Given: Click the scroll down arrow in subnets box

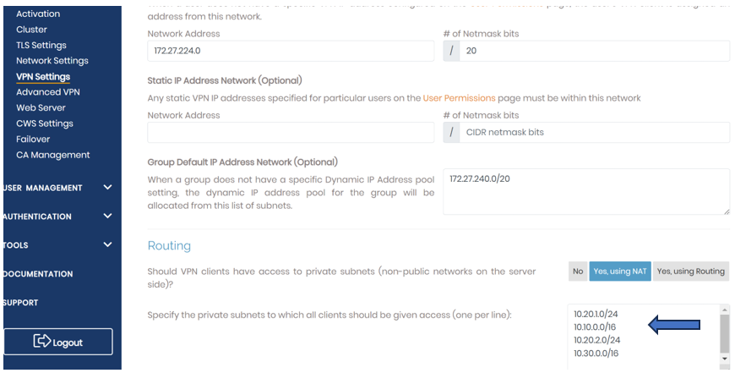Looking at the screenshot, I should [724, 359].
